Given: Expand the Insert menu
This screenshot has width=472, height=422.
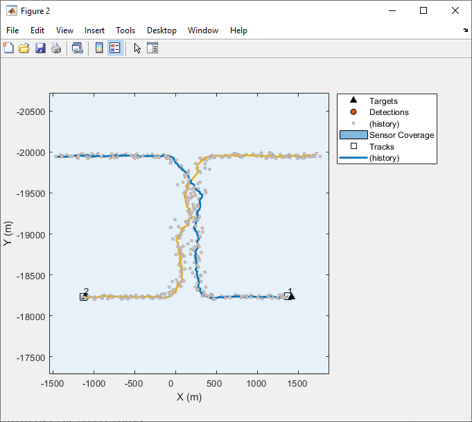Looking at the screenshot, I should (94, 30).
